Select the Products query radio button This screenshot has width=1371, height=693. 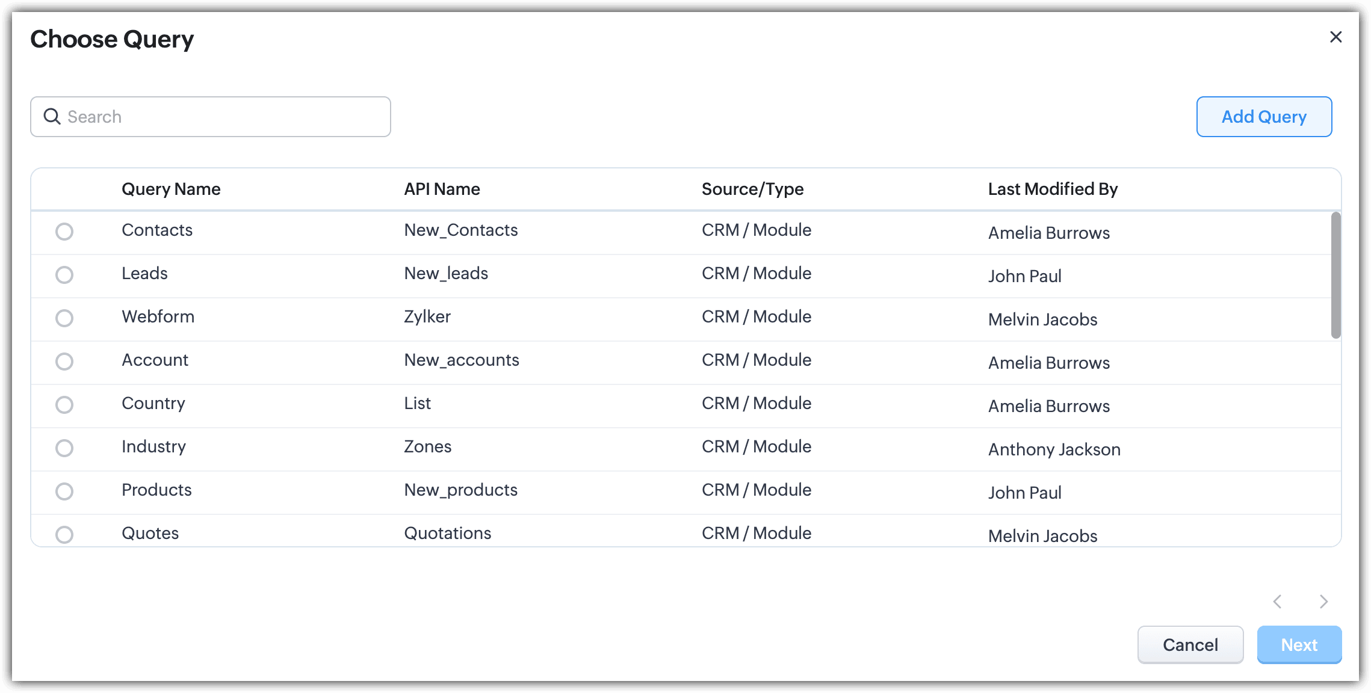point(64,491)
